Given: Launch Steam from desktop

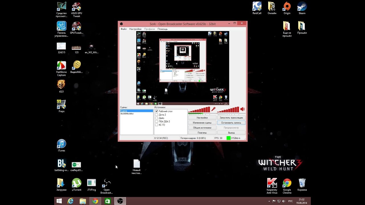Looking at the screenshot, I should (x=302, y=8).
